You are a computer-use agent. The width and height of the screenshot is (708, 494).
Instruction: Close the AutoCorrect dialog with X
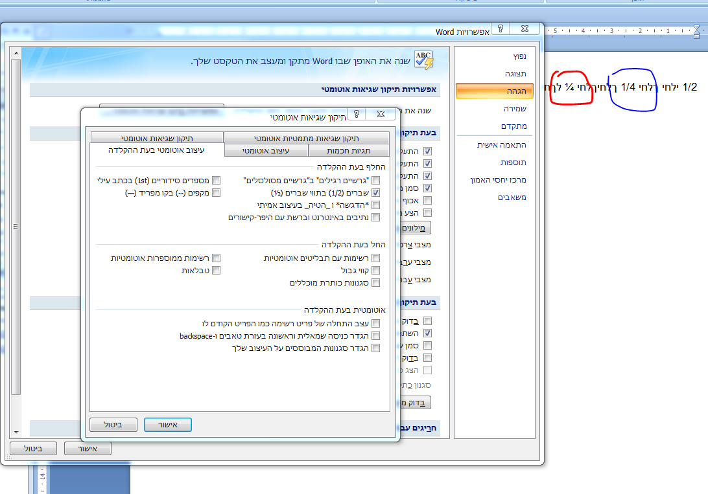381,114
